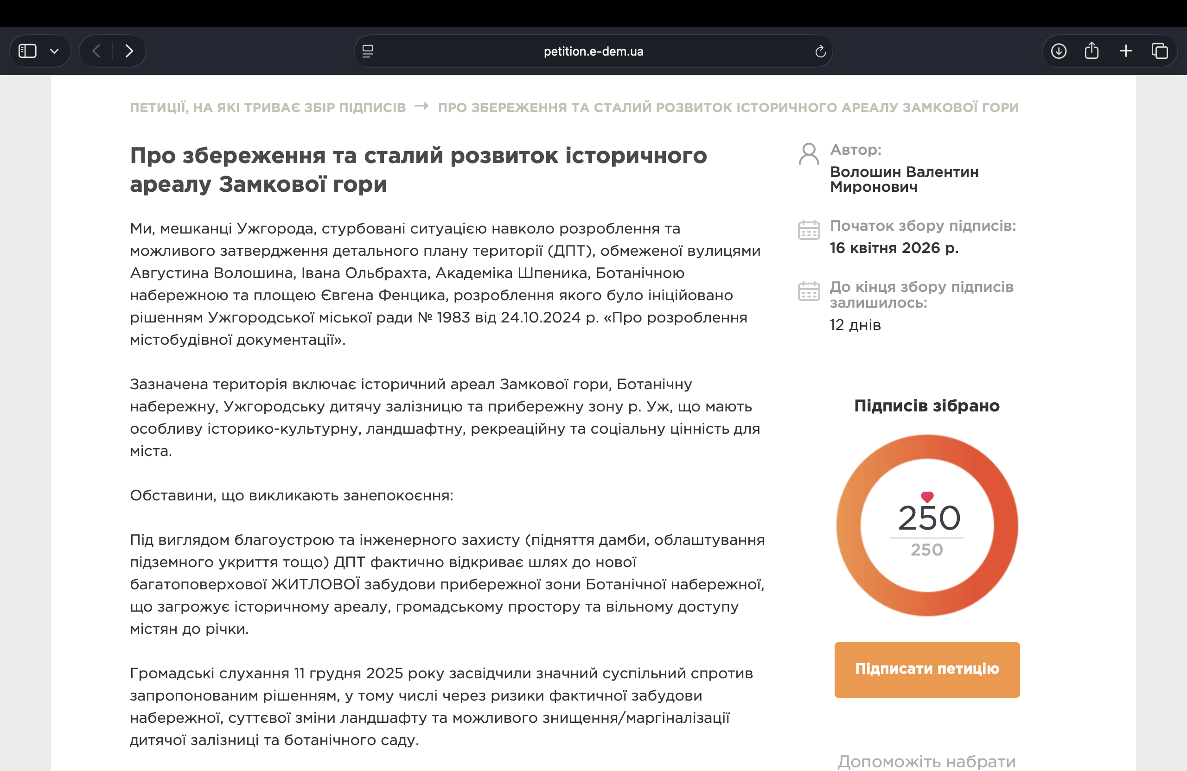
Task: Reload the page with the refresh icon
Action: tap(820, 51)
